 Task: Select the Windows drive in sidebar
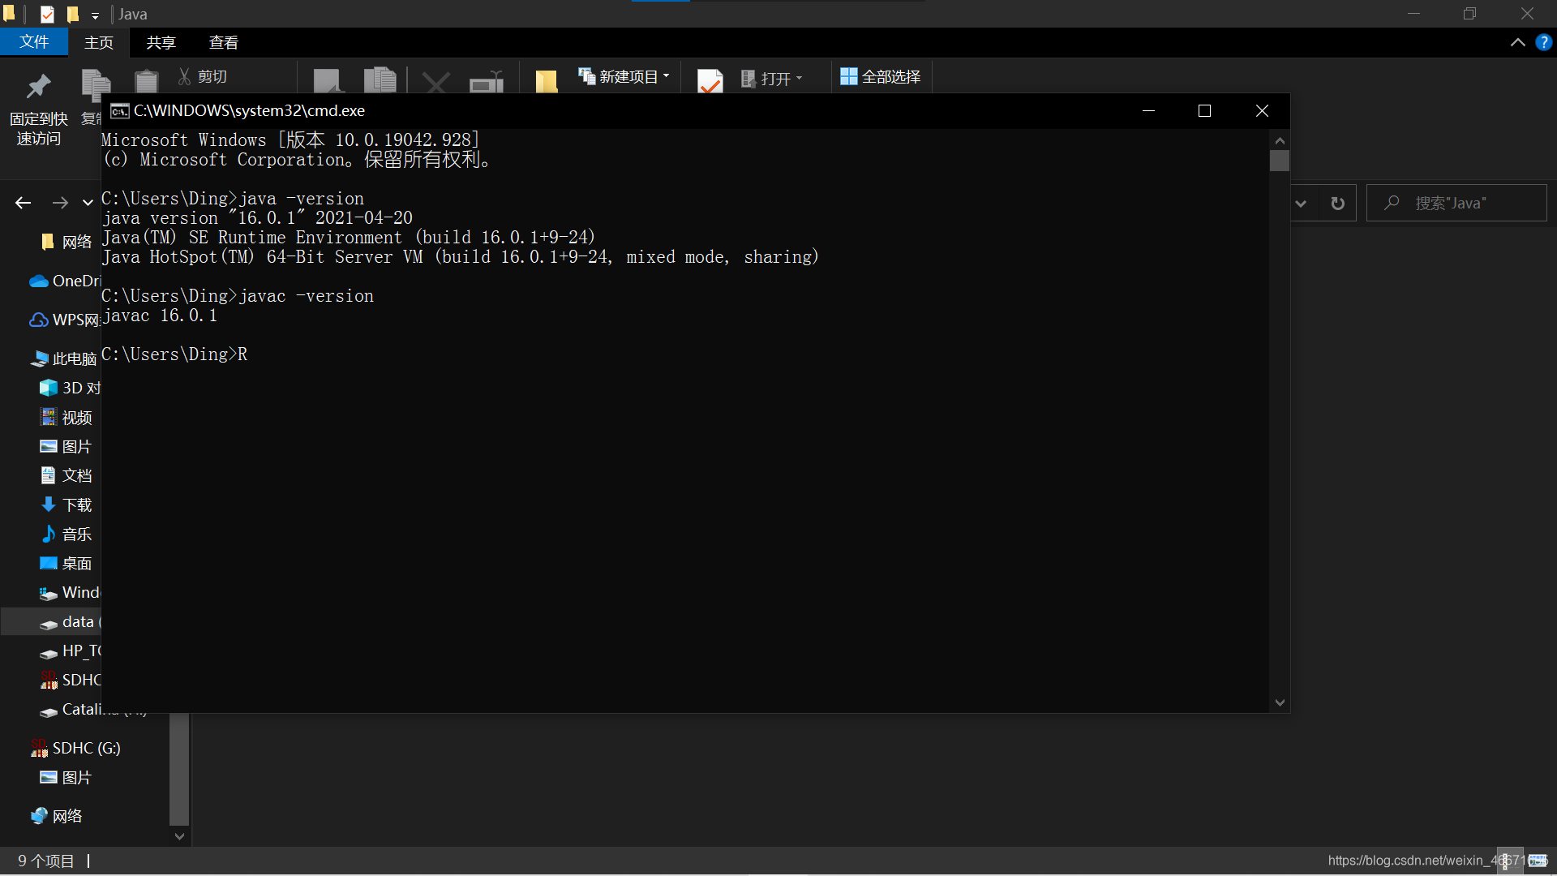(x=70, y=592)
